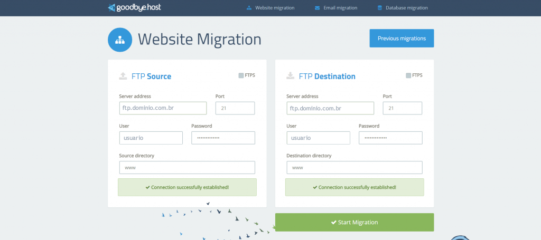Focus the Source directory field

(x=187, y=168)
